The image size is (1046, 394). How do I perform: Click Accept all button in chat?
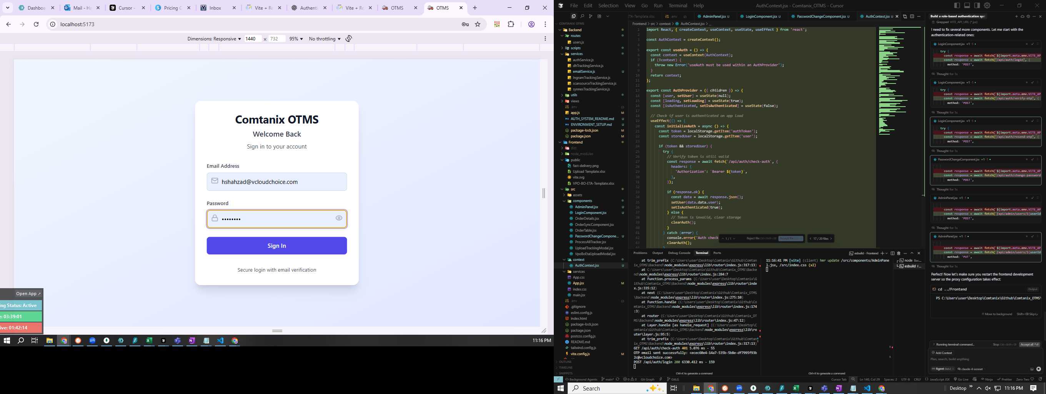pyautogui.click(x=1029, y=344)
